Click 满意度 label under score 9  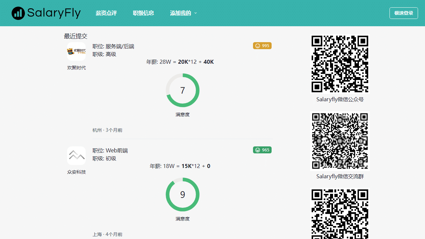coord(183,219)
